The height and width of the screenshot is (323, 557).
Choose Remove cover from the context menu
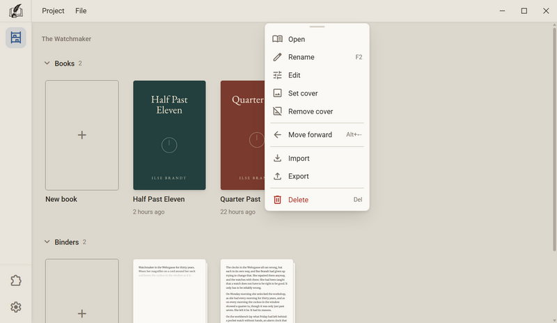[317, 111]
